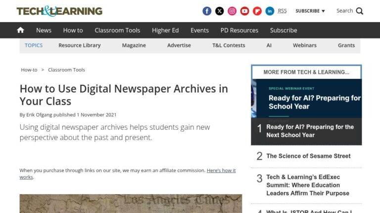The width and height of the screenshot is (380, 213).
Task: Select the T&L Contests topic
Action: pyautogui.click(x=229, y=45)
